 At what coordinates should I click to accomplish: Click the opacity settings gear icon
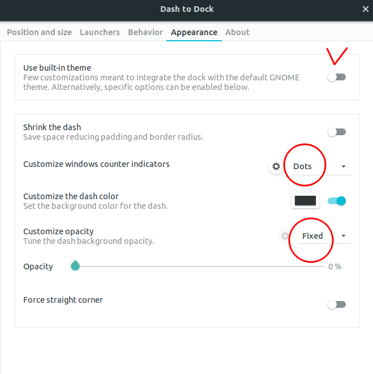point(285,236)
